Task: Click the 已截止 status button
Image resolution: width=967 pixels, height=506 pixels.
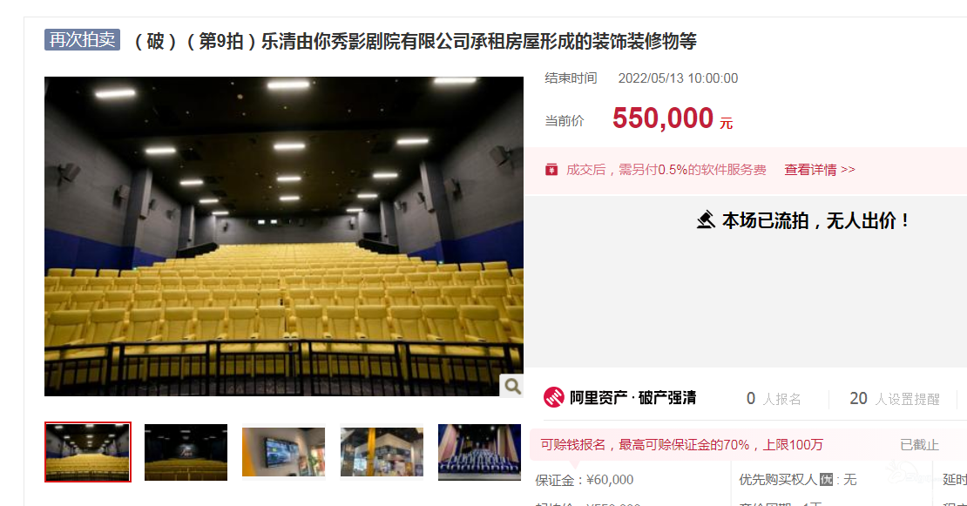Action: (919, 444)
